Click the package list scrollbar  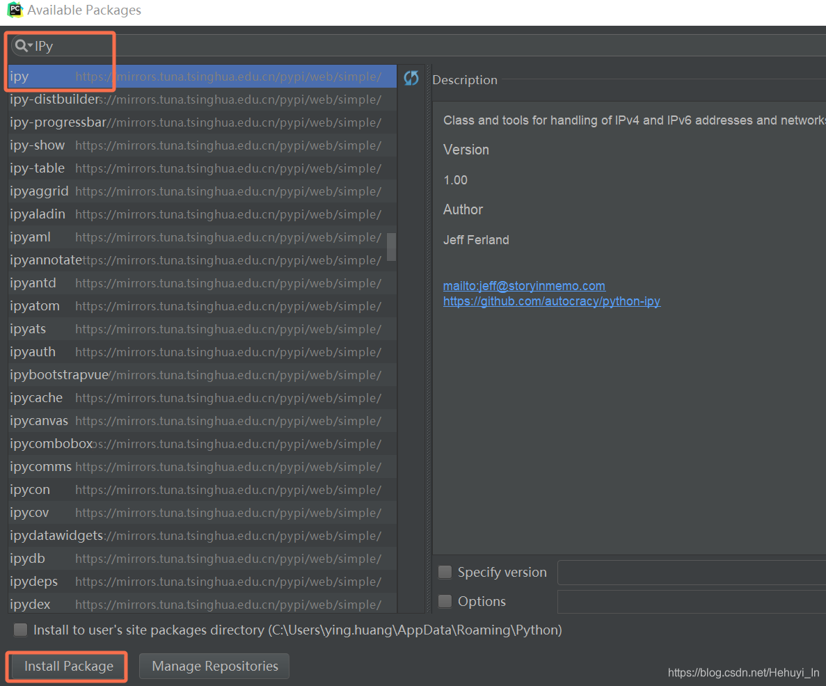(391, 247)
